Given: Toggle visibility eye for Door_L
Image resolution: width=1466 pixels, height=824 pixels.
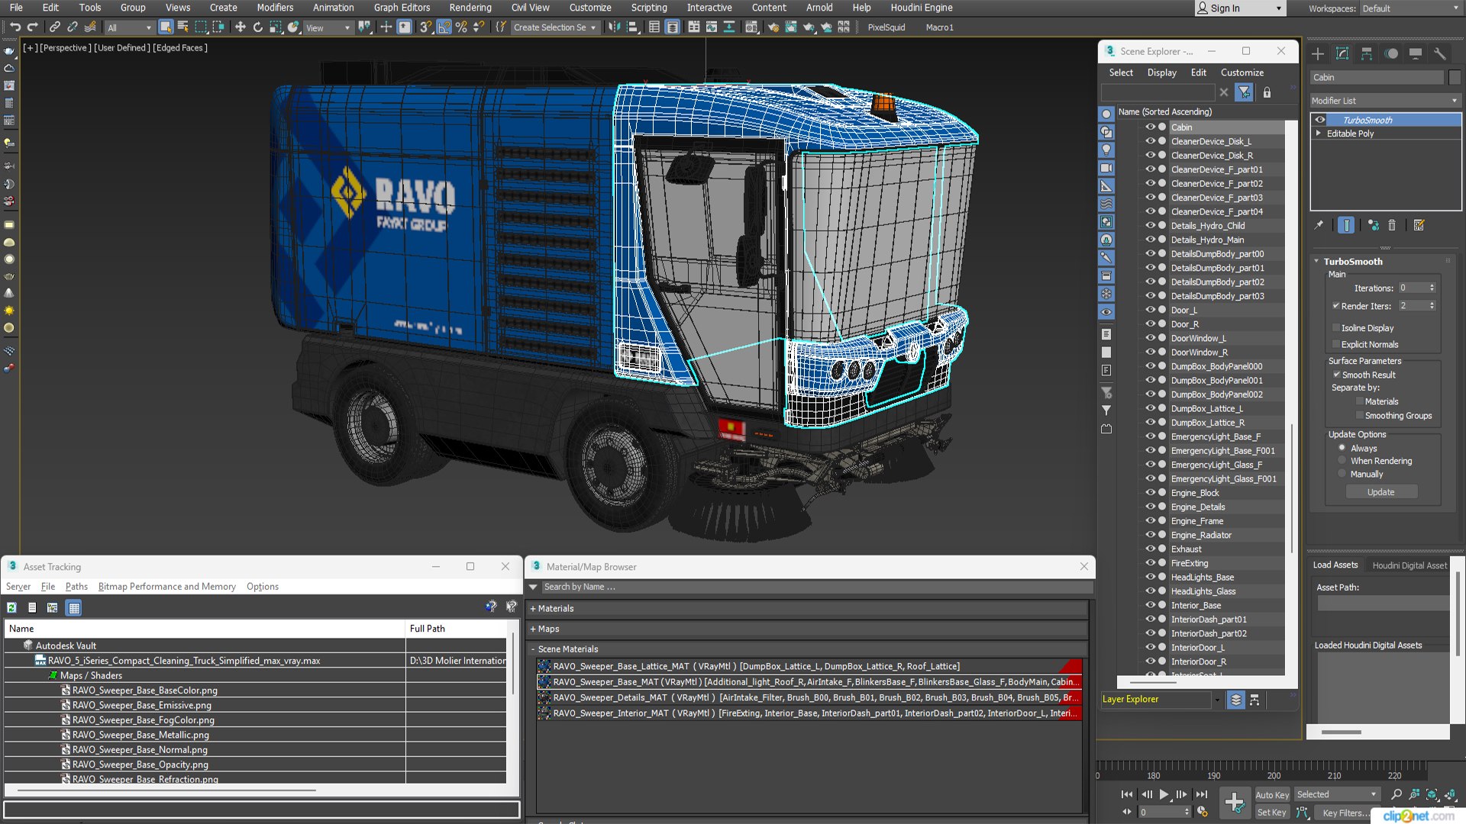Looking at the screenshot, I should click(x=1150, y=310).
